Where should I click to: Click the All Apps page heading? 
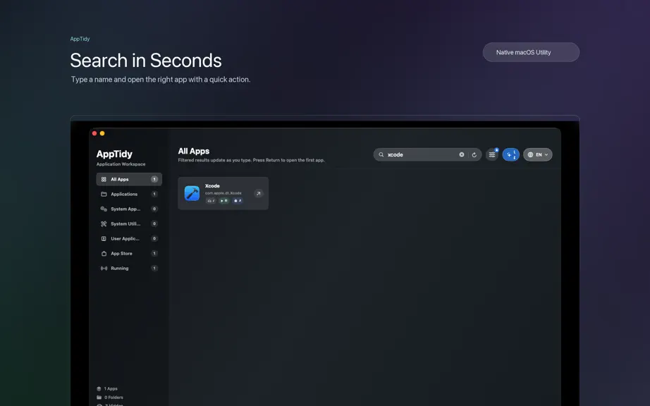(194, 152)
